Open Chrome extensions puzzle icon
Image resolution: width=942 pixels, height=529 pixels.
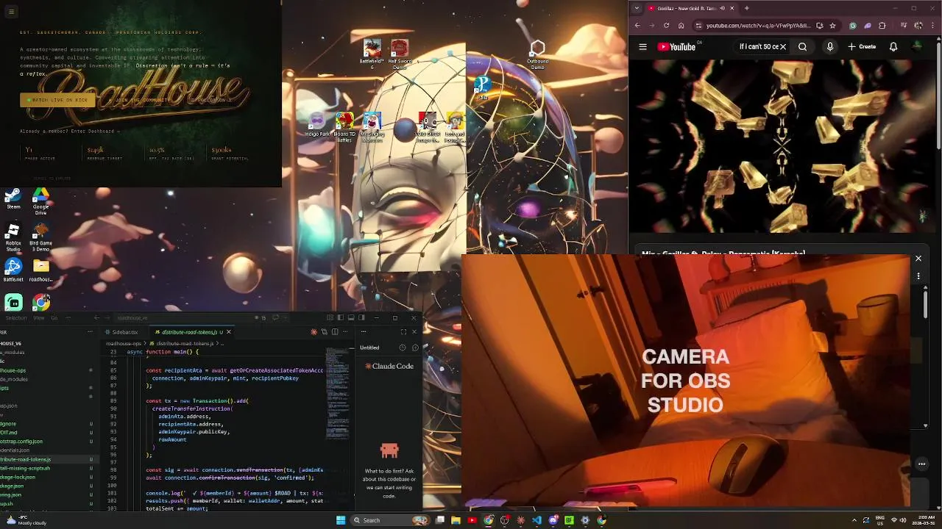pos(882,26)
